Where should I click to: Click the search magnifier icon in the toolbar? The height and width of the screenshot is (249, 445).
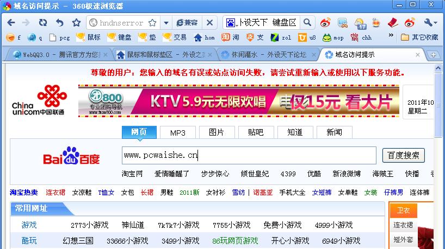(308, 23)
